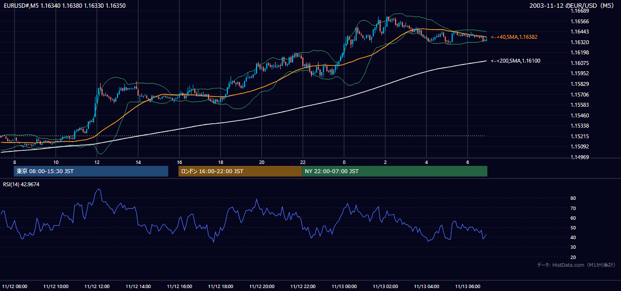Screen dimensions: 621x291
Task: Click the bottom time label 11/12 20:00
Action: pos(262,286)
